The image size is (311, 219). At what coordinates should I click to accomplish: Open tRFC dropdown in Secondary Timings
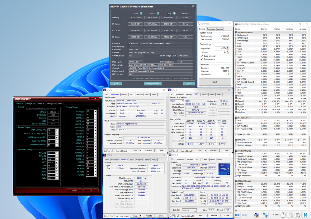57,159
